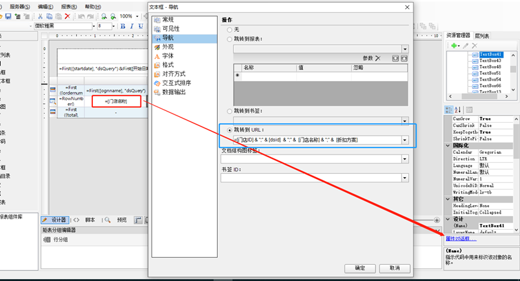Select 外观 in the dialog category list
Viewport: 520px width, 281px height.
[x=168, y=47]
